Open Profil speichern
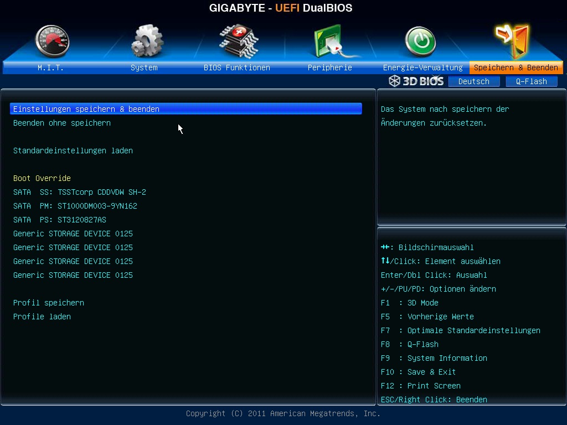 49,303
